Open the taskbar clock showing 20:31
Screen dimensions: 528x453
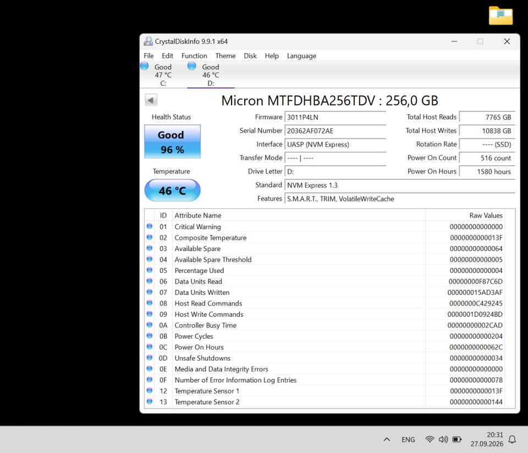click(x=487, y=439)
